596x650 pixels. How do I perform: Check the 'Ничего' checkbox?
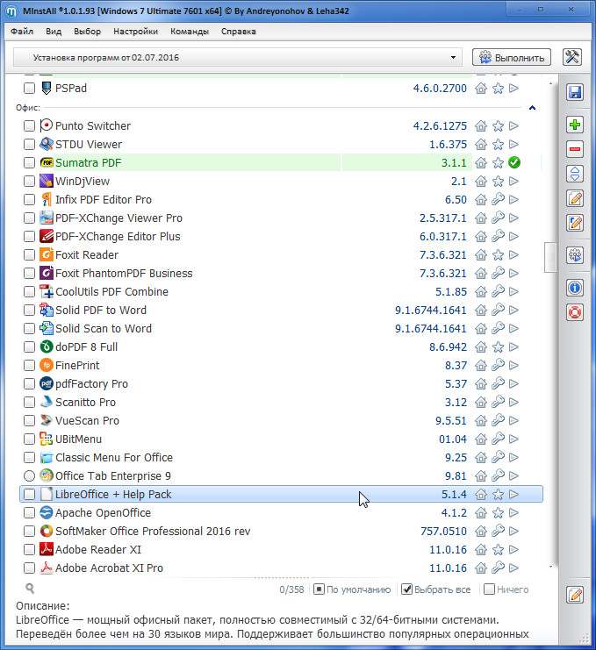point(490,589)
